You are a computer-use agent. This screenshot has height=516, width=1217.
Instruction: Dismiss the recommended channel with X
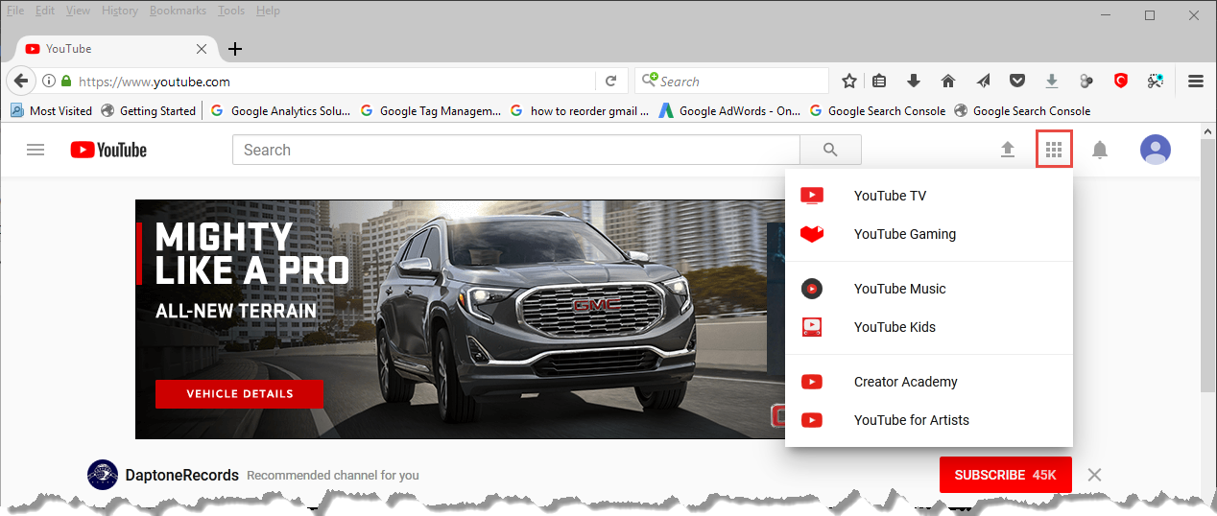pyautogui.click(x=1095, y=475)
